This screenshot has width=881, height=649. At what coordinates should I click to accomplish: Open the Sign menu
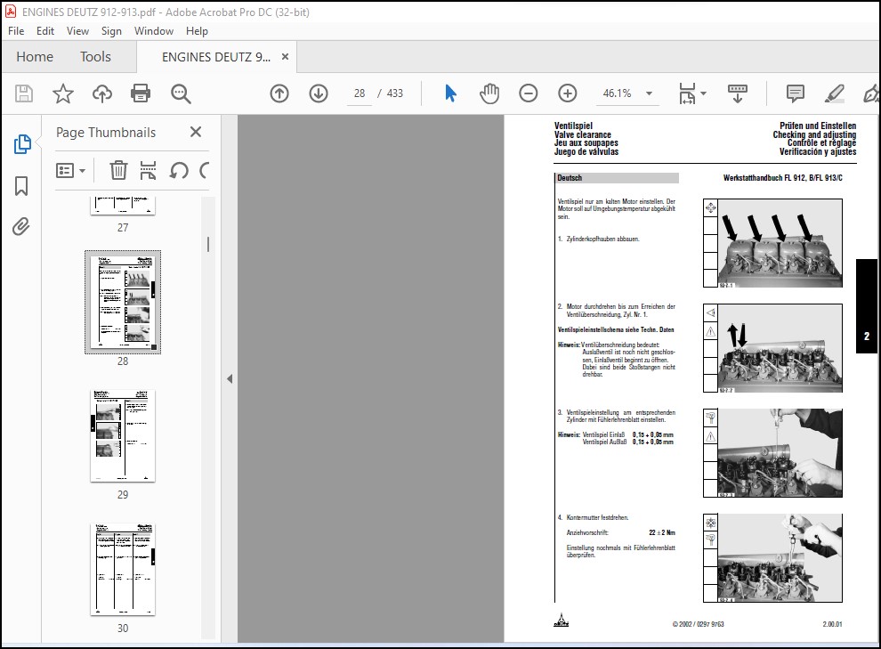[x=111, y=31]
